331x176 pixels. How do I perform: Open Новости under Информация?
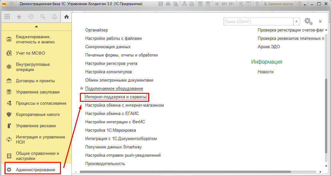pos(266,72)
